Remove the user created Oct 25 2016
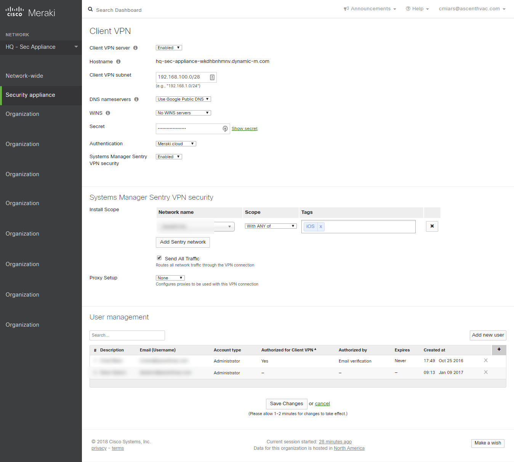 click(485, 361)
